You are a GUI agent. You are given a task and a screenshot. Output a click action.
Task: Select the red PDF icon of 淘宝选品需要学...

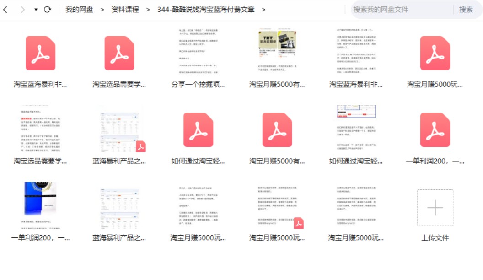click(x=119, y=53)
